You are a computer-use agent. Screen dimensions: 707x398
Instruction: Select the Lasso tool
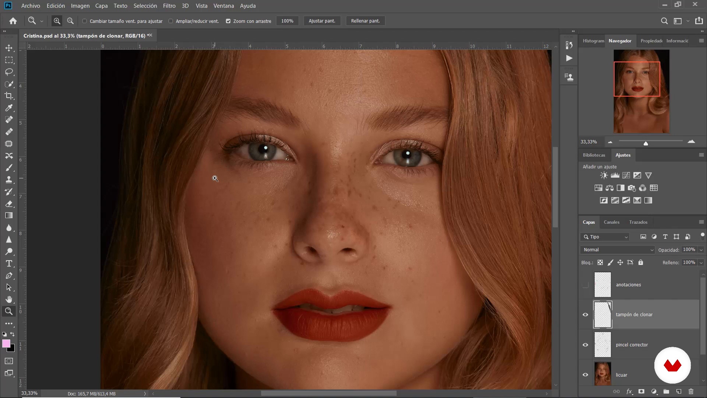[x=9, y=72]
